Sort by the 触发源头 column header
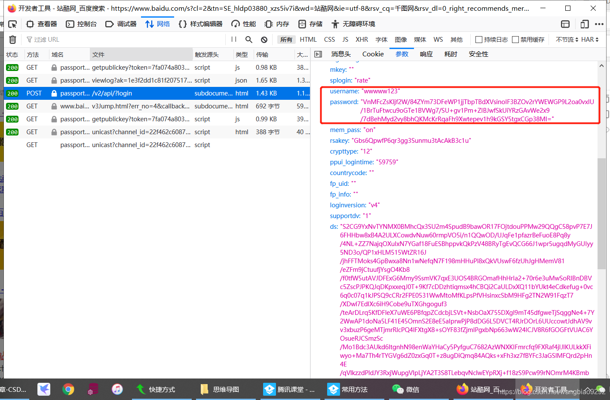Image resolution: width=610 pixels, height=400 pixels. point(213,55)
